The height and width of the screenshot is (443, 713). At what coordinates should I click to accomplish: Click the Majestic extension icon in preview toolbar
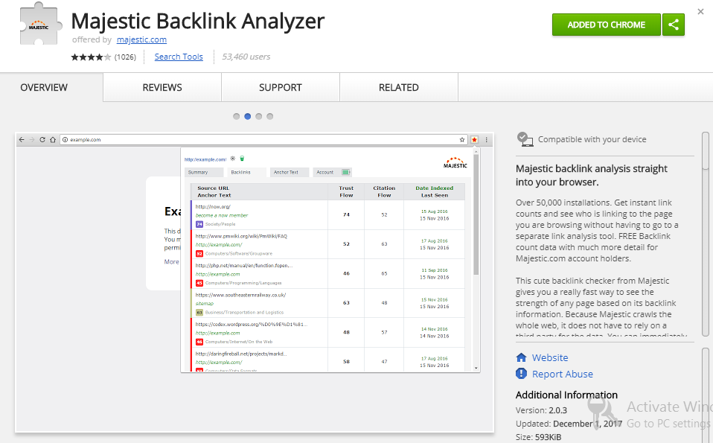(474, 140)
